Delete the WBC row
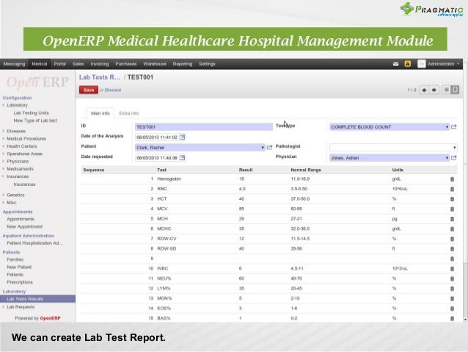This screenshot has height=352, width=468. [452, 269]
